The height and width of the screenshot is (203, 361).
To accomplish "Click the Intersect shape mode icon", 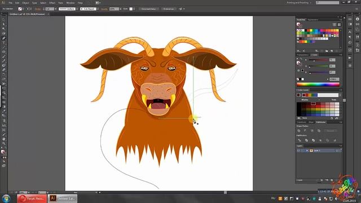I will pos(312,131).
